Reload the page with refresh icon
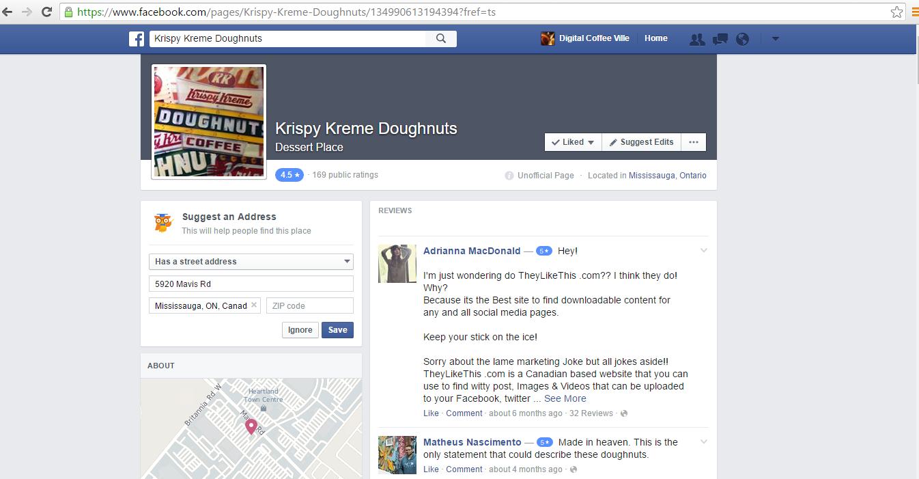Viewport: 919px width, 479px height. pos(46,12)
